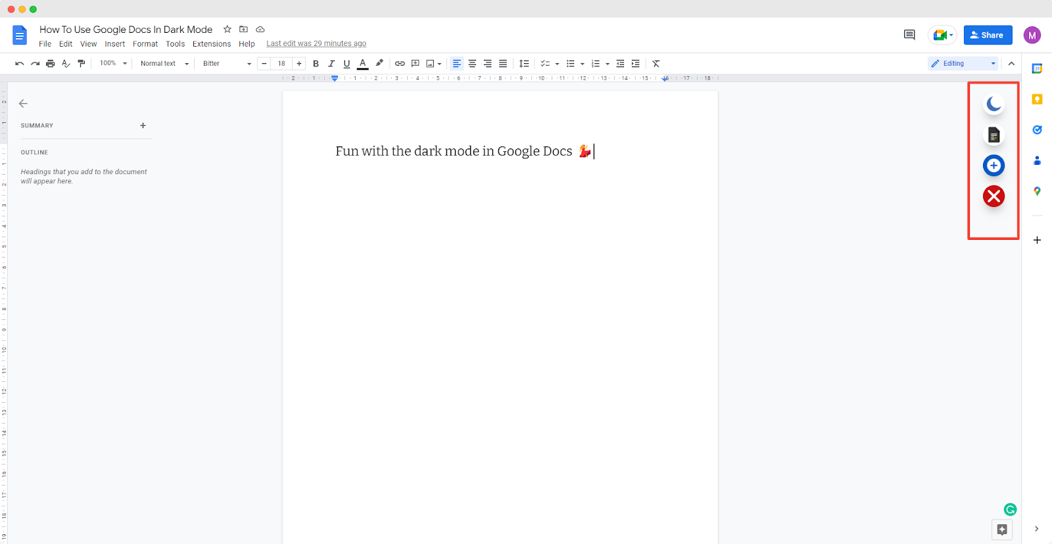Open the Explore button at bottom right
Image resolution: width=1052 pixels, height=544 pixels.
click(1002, 530)
